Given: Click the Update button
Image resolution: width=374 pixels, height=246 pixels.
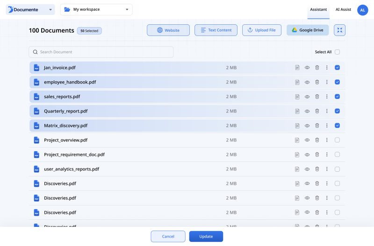Looking at the screenshot, I should 206,236.
